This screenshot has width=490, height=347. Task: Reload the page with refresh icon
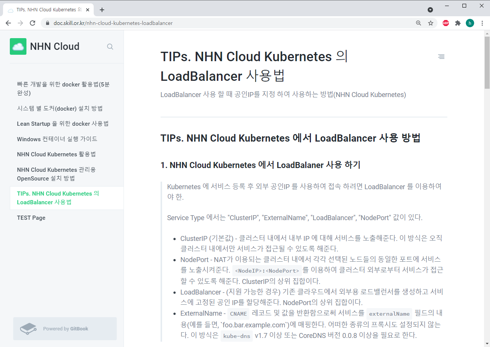tap(33, 23)
